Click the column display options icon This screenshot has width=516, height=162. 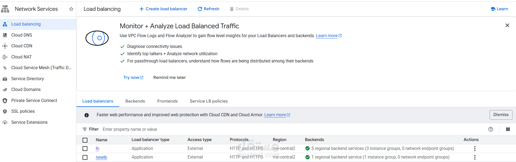[508, 129]
